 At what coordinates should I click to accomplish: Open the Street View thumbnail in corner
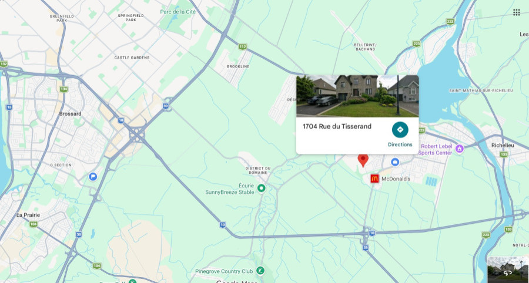coord(508,269)
